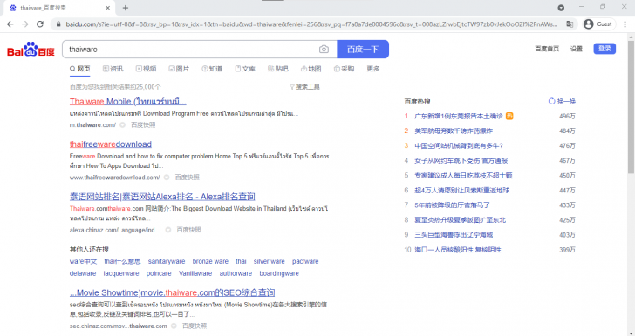
Task: Click the translate page icon in address bar
Action: pyautogui.click(x=570, y=24)
